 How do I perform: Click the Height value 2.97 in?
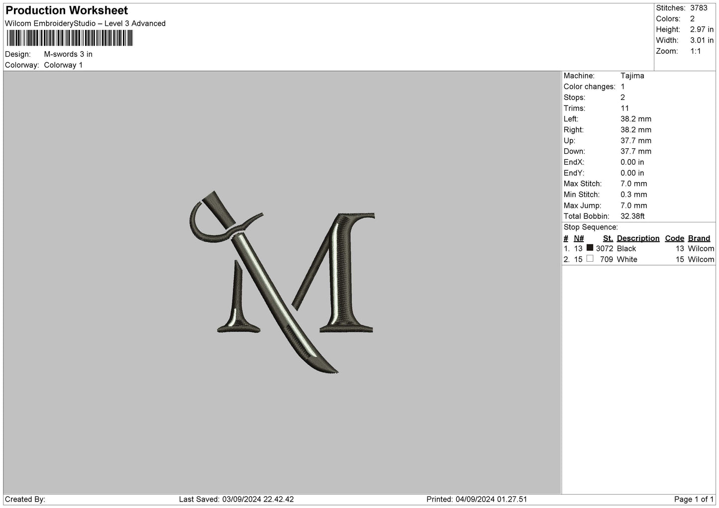click(702, 30)
